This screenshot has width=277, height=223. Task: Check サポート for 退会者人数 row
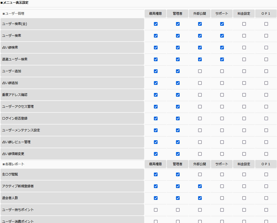coord(222,198)
